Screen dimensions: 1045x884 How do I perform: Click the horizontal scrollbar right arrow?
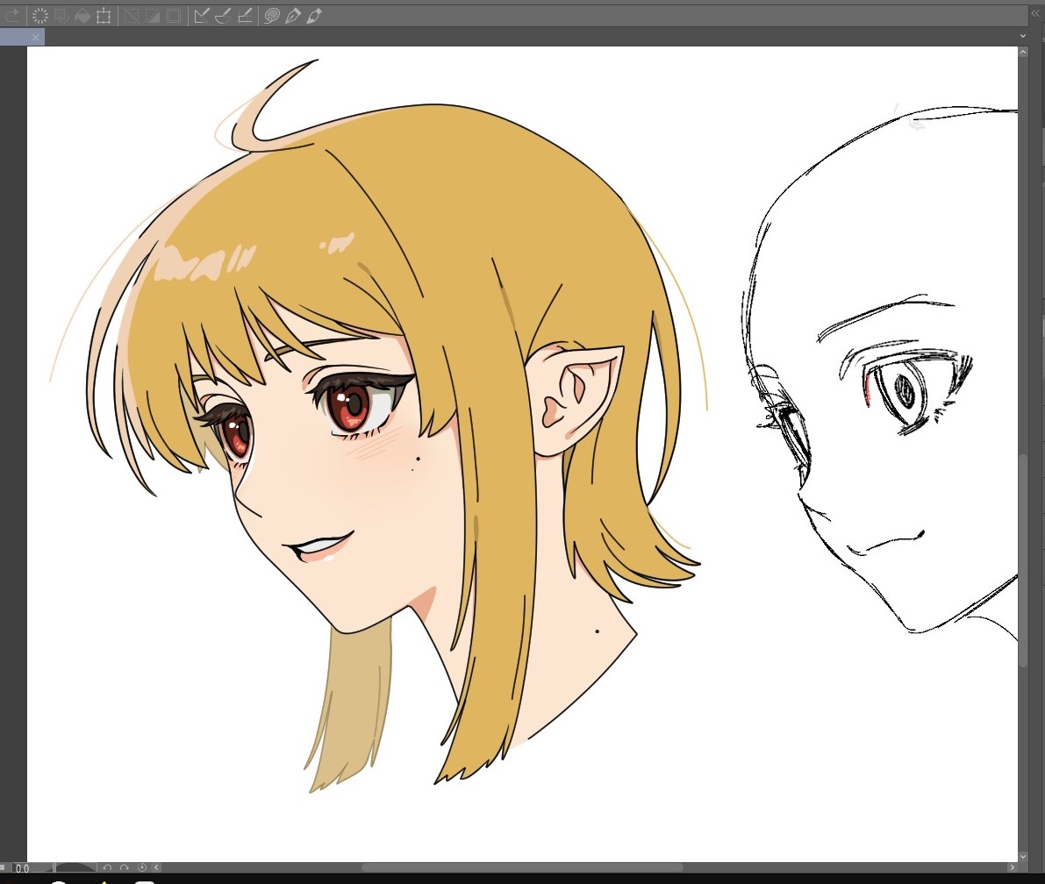coord(1012,867)
